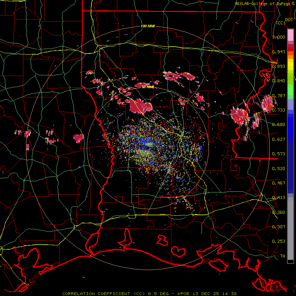Click the 100 NMI range ring label
The width and height of the screenshot is (296, 296).
tap(148, 26)
